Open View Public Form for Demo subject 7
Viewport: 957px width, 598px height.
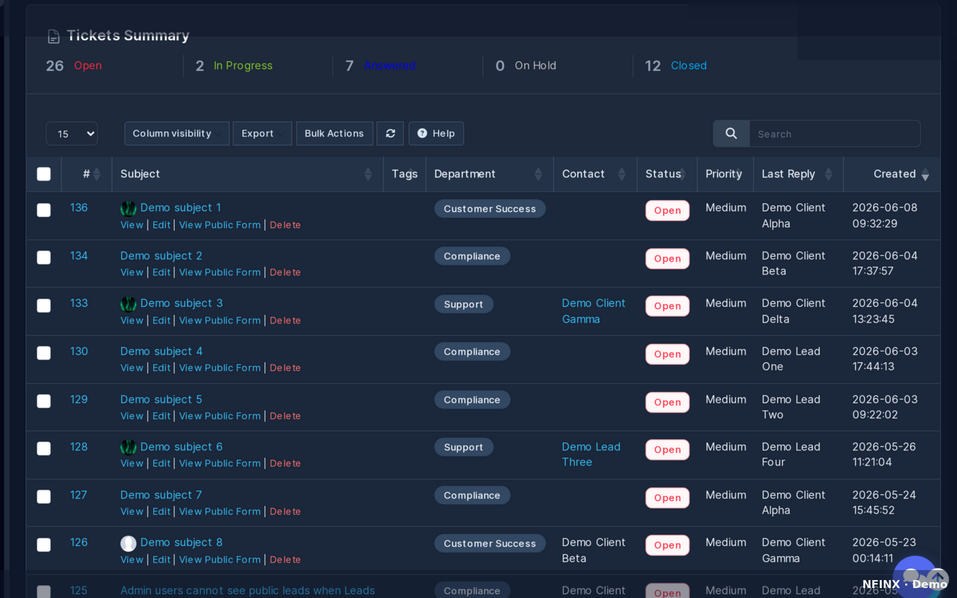coord(220,512)
